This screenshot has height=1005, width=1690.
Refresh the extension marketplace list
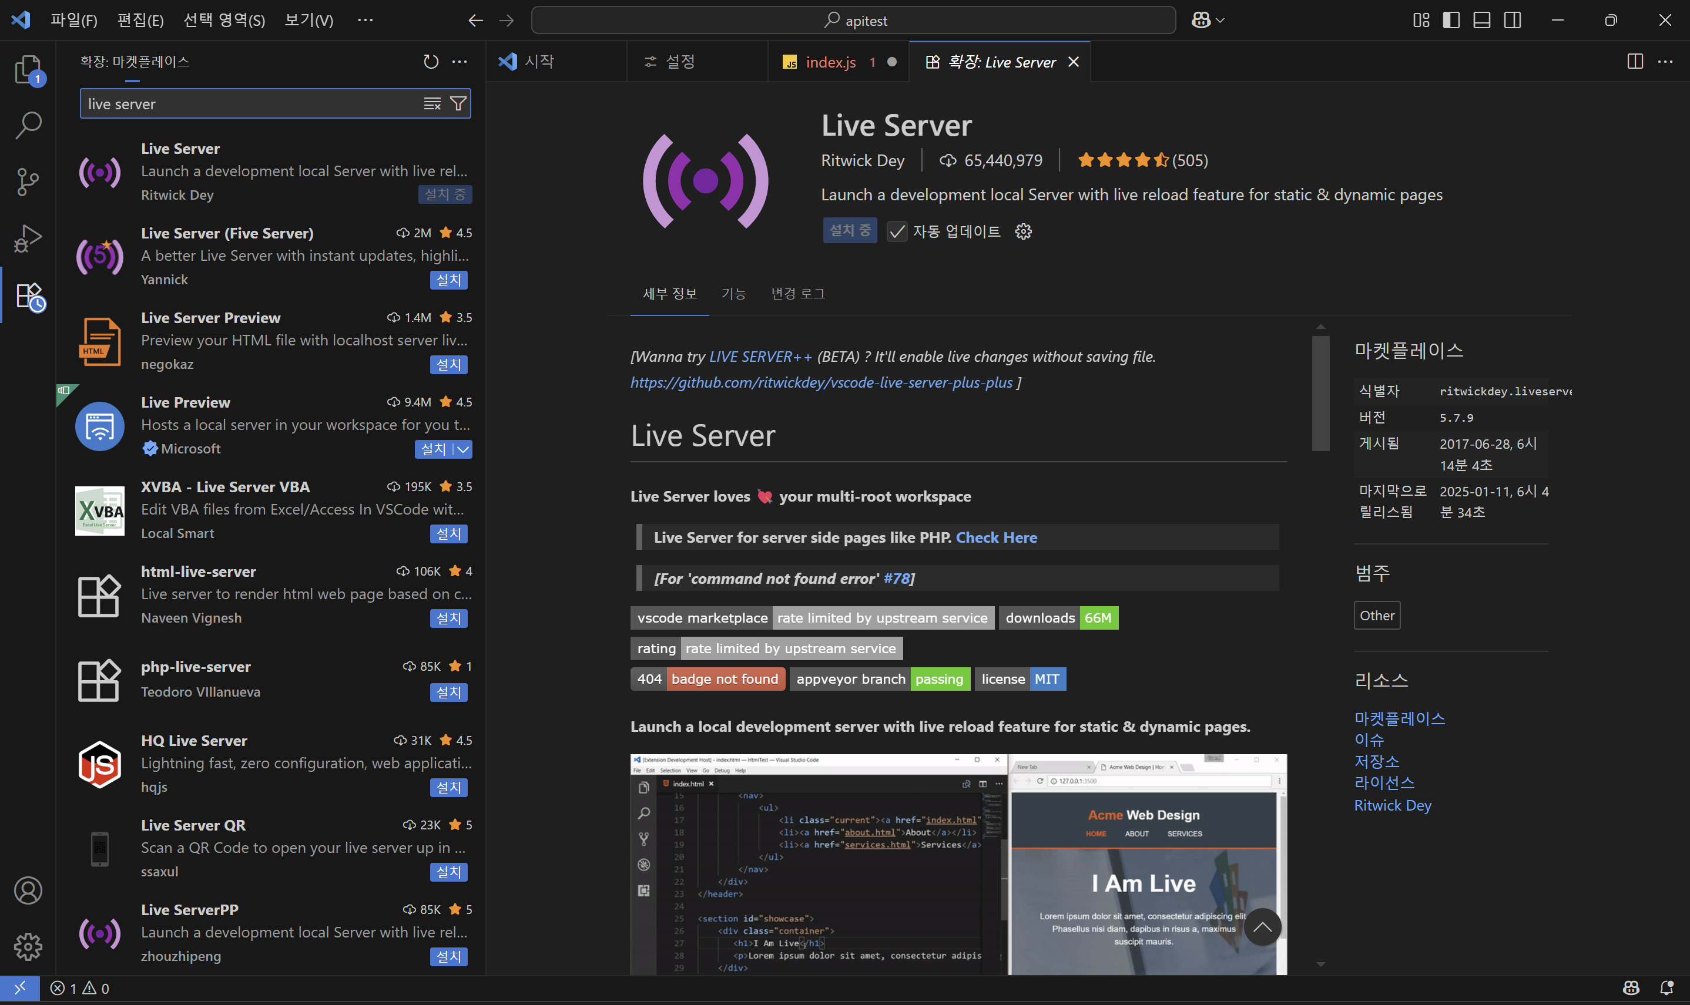431,62
